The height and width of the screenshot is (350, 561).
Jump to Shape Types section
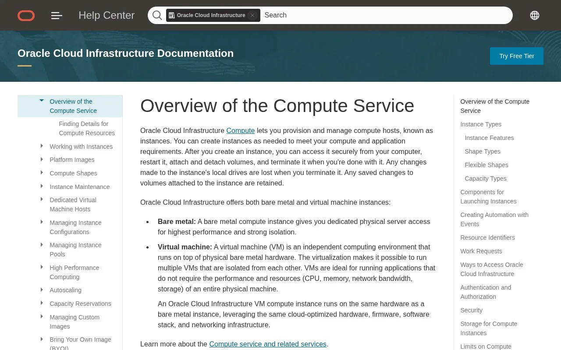[483, 151]
